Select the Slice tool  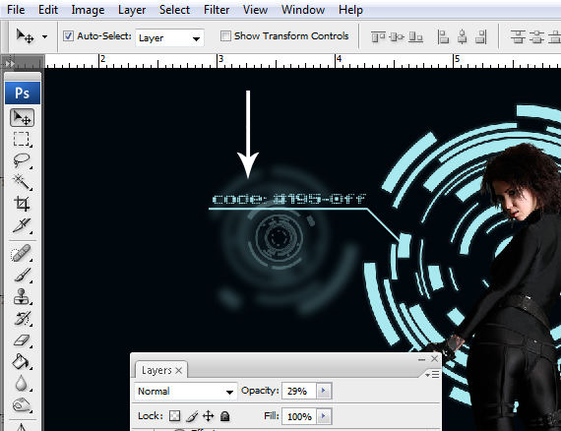[22, 225]
